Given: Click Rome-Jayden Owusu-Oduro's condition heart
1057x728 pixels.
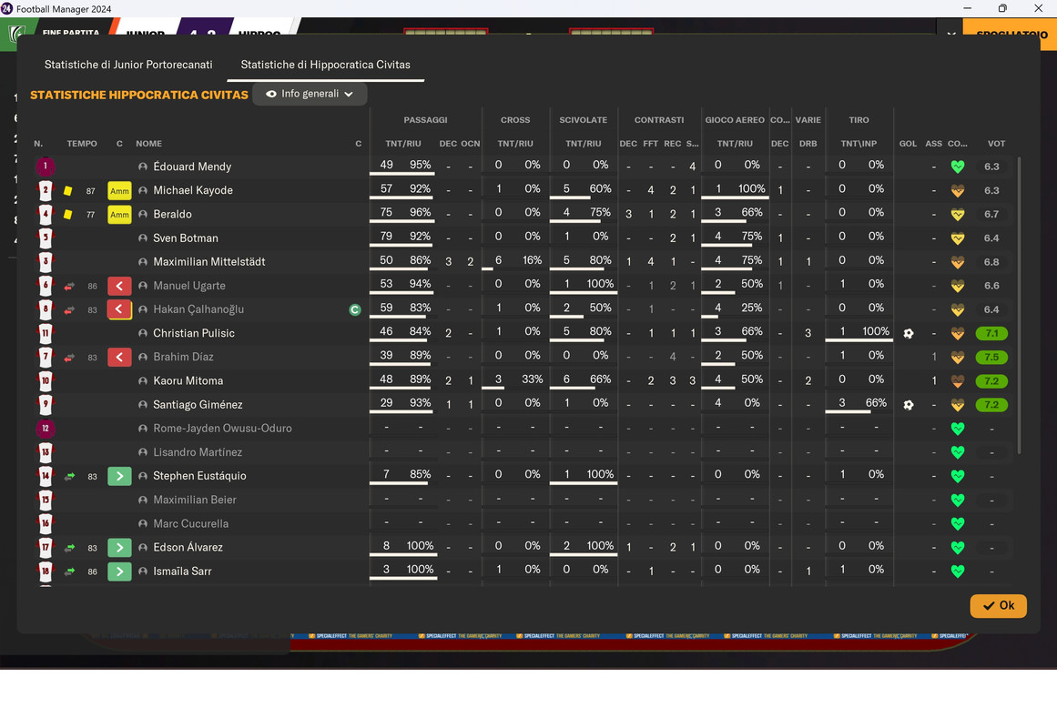Looking at the screenshot, I should (x=957, y=429).
